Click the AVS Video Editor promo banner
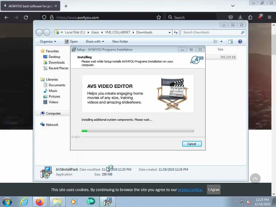The height and width of the screenshot is (207, 276). (x=138, y=94)
